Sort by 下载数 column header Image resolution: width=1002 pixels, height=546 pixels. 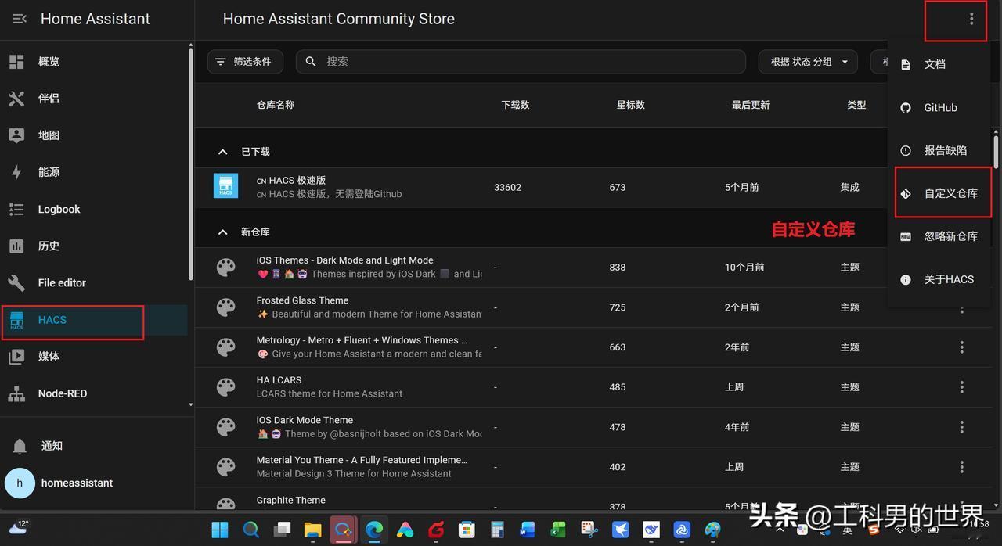(515, 105)
